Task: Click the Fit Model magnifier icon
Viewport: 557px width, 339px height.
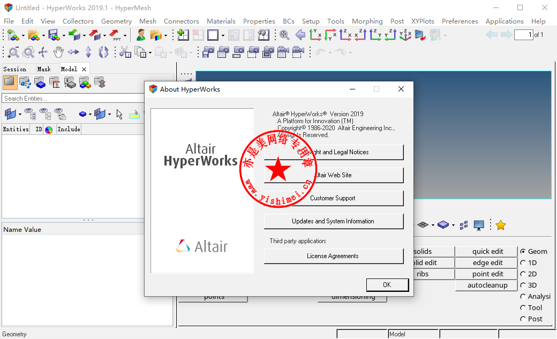Action: coord(284,35)
